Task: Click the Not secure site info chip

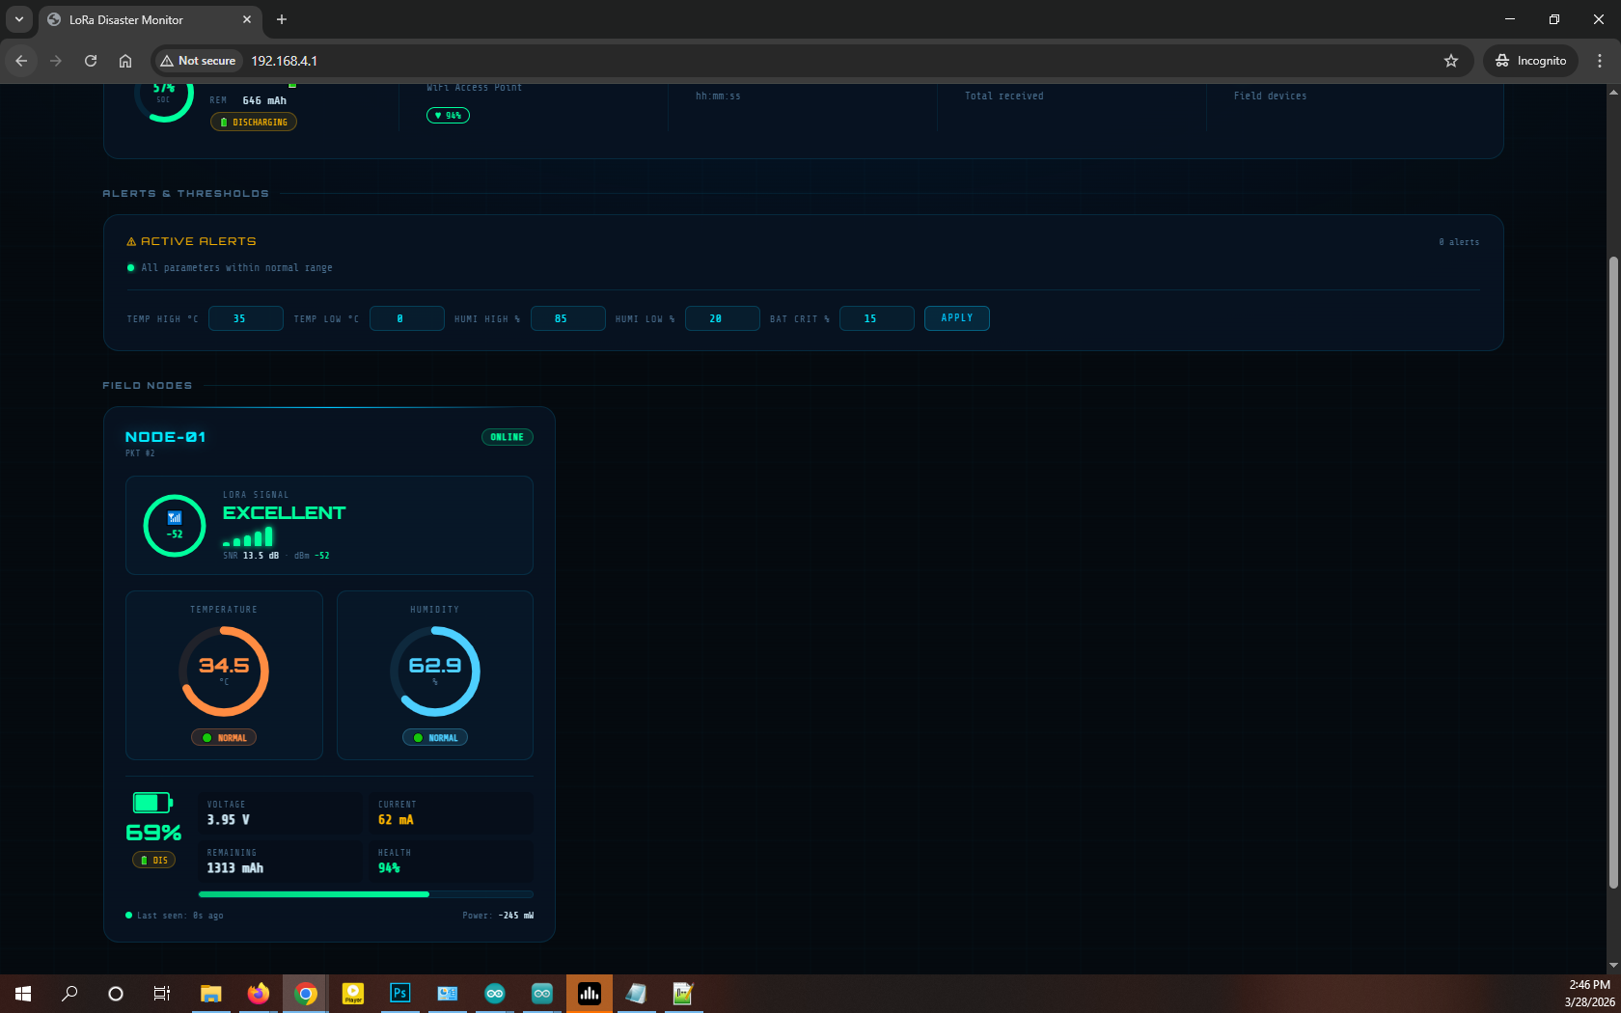Action: (198, 61)
